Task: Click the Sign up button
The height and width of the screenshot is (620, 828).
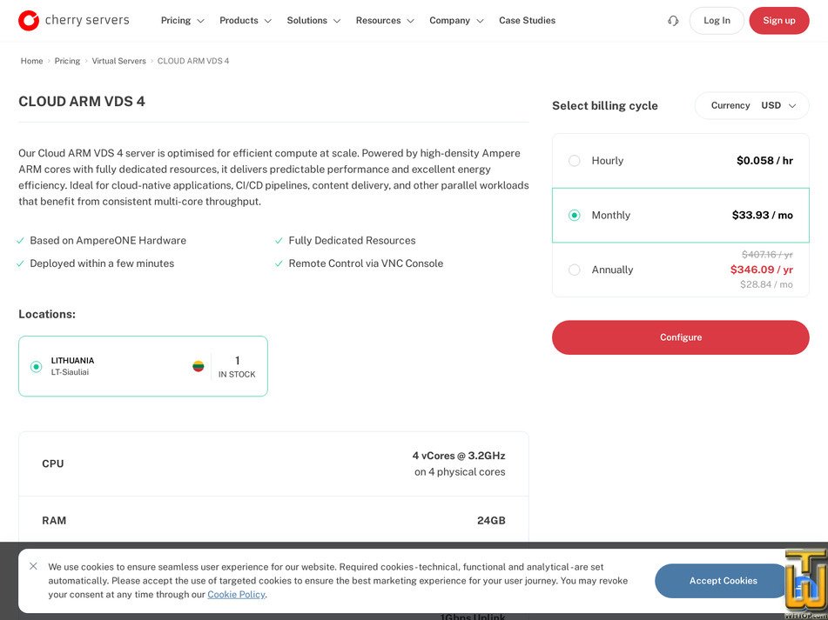Action: click(779, 21)
